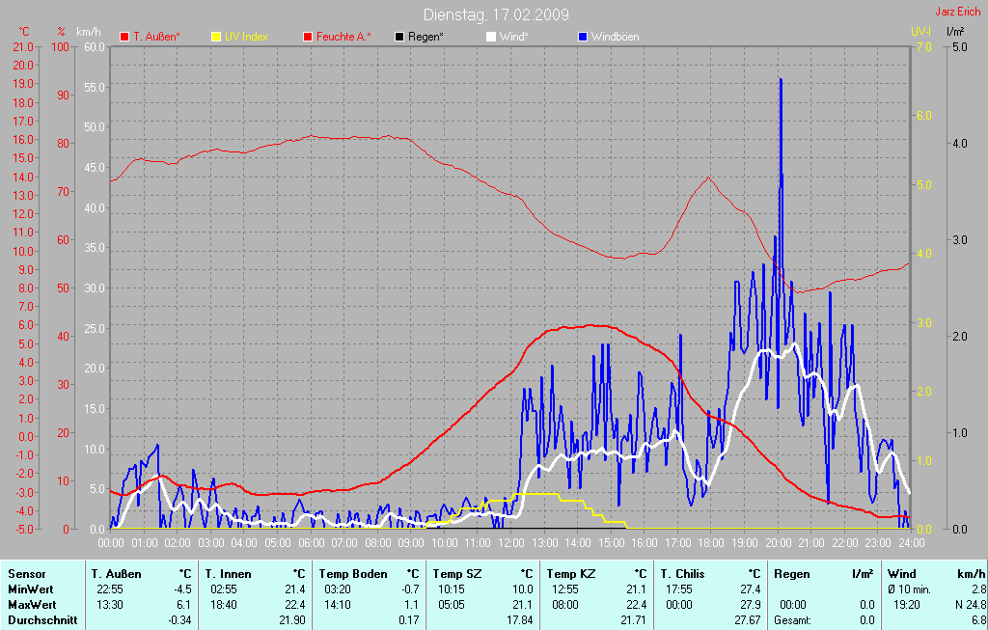Click the Regen column header in table
The image size is (988, 630).
point(791,574)
